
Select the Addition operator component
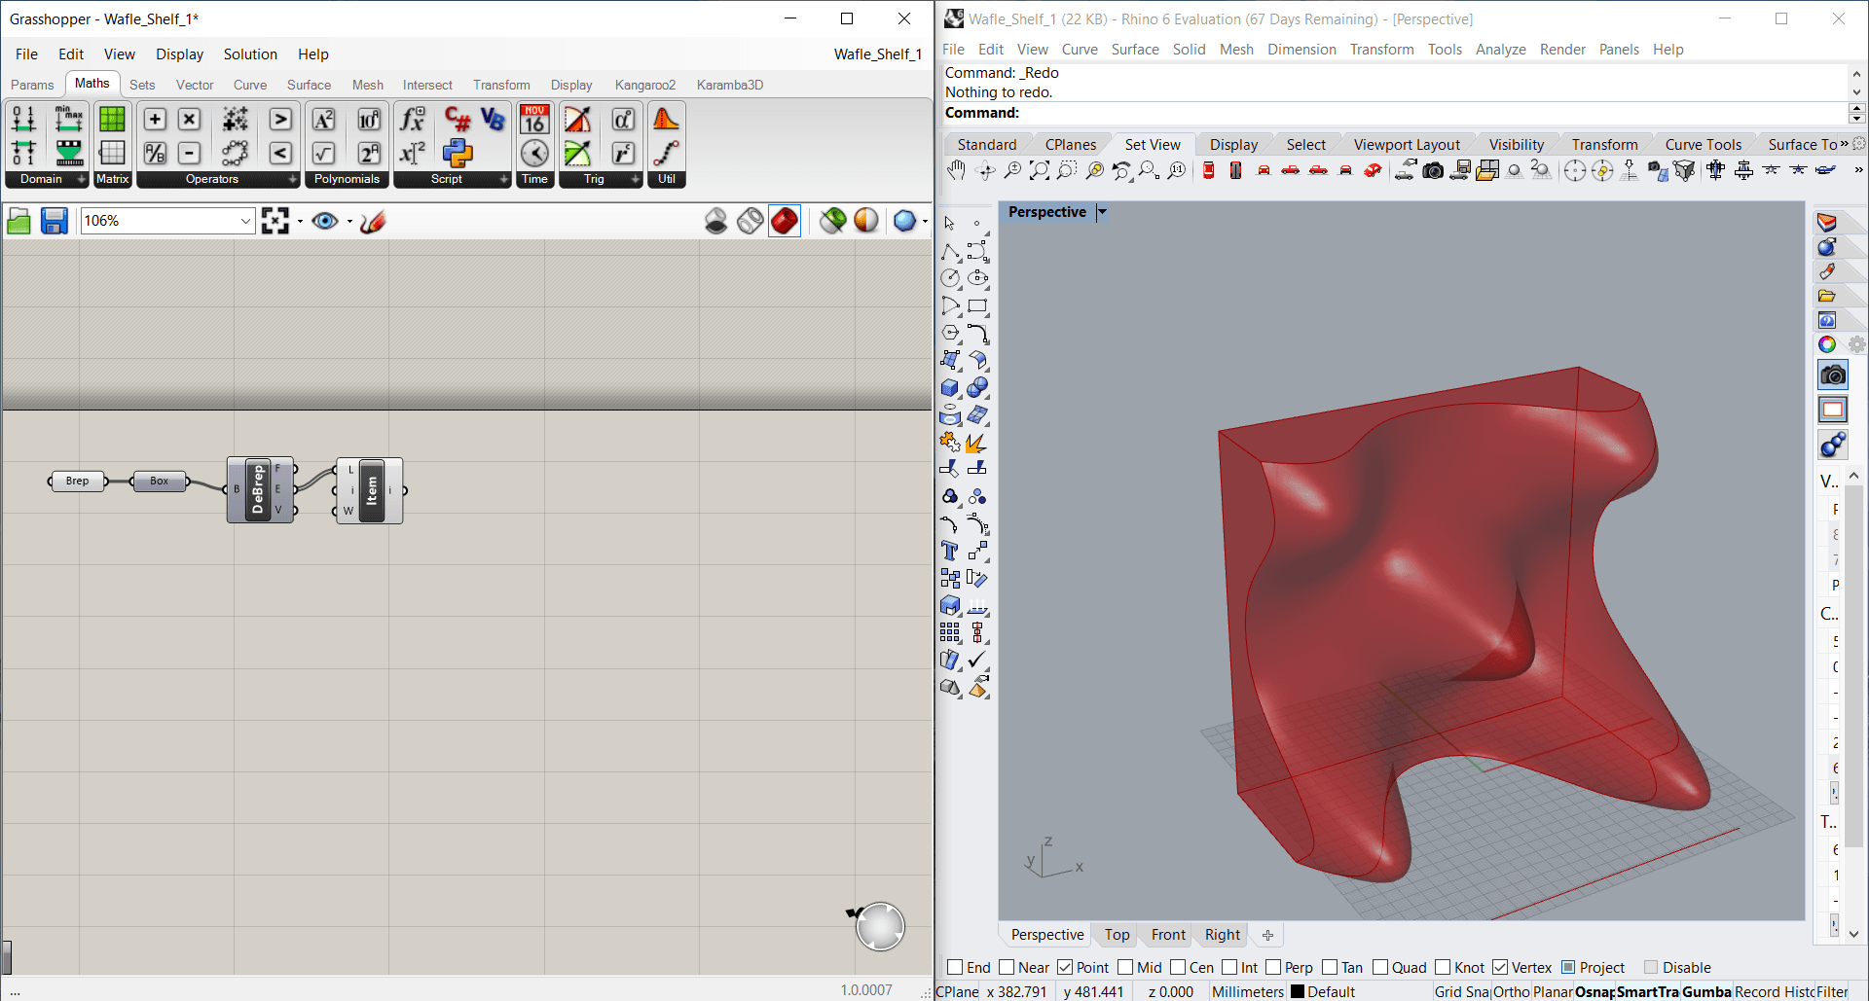[x=155, y=119]
